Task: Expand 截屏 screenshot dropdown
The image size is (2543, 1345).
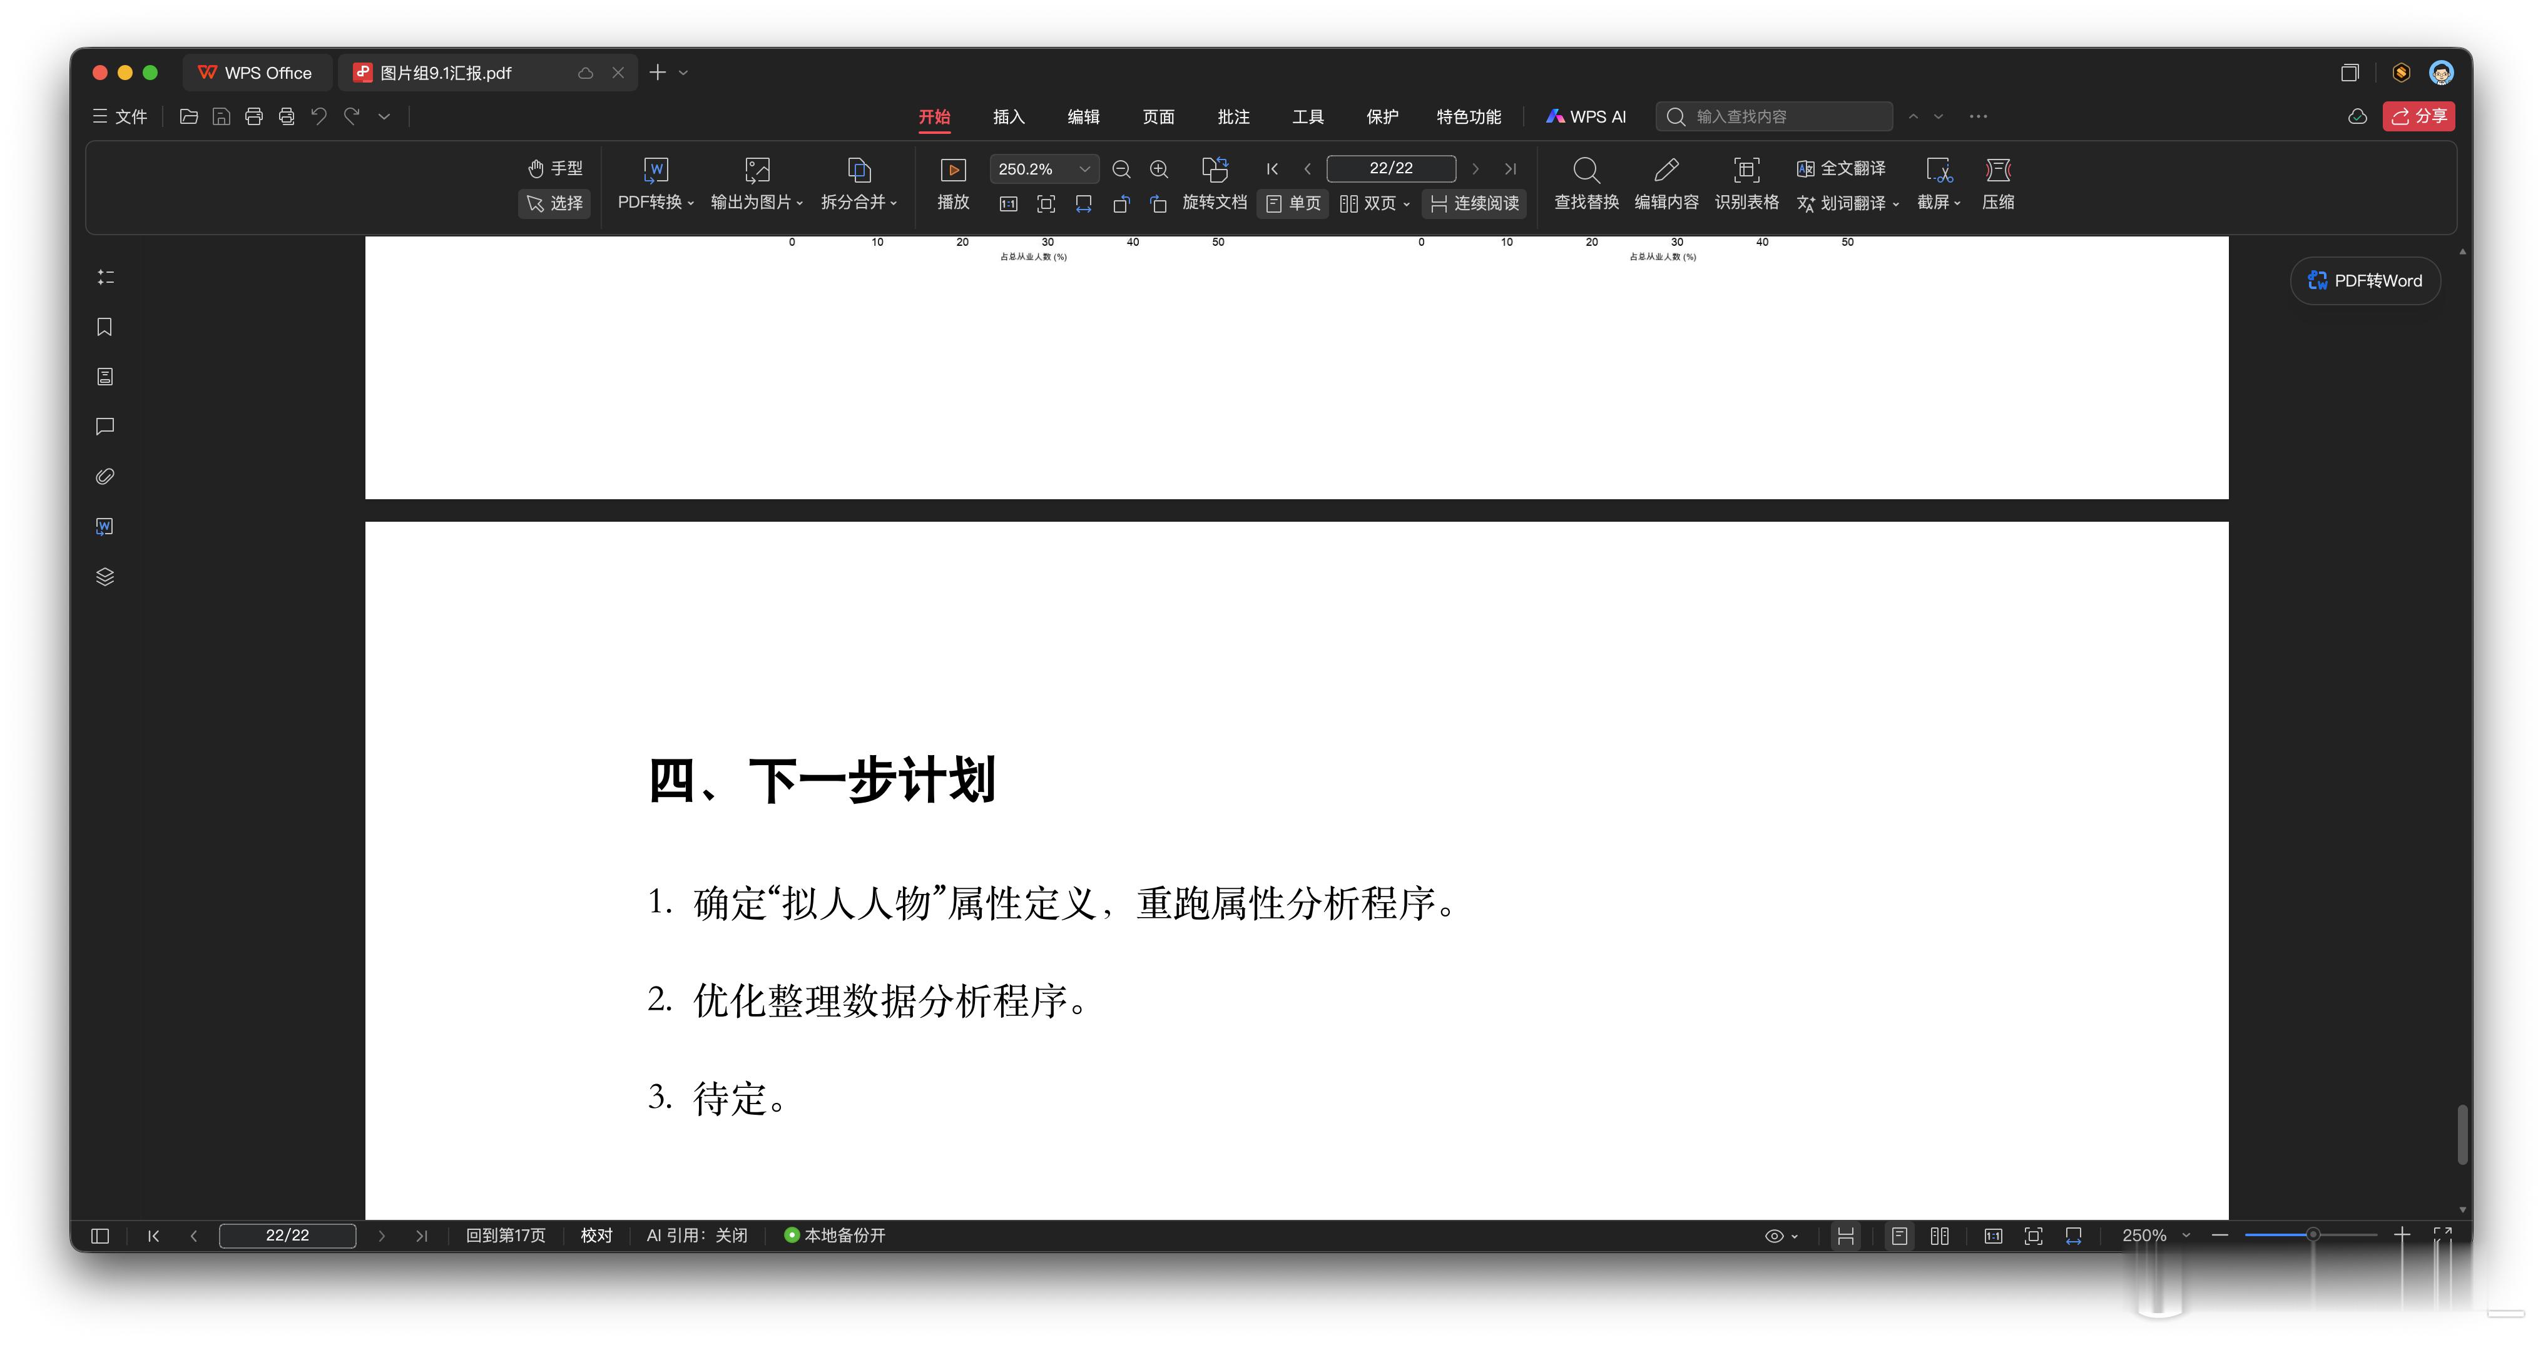Action: pos(1957,203)
